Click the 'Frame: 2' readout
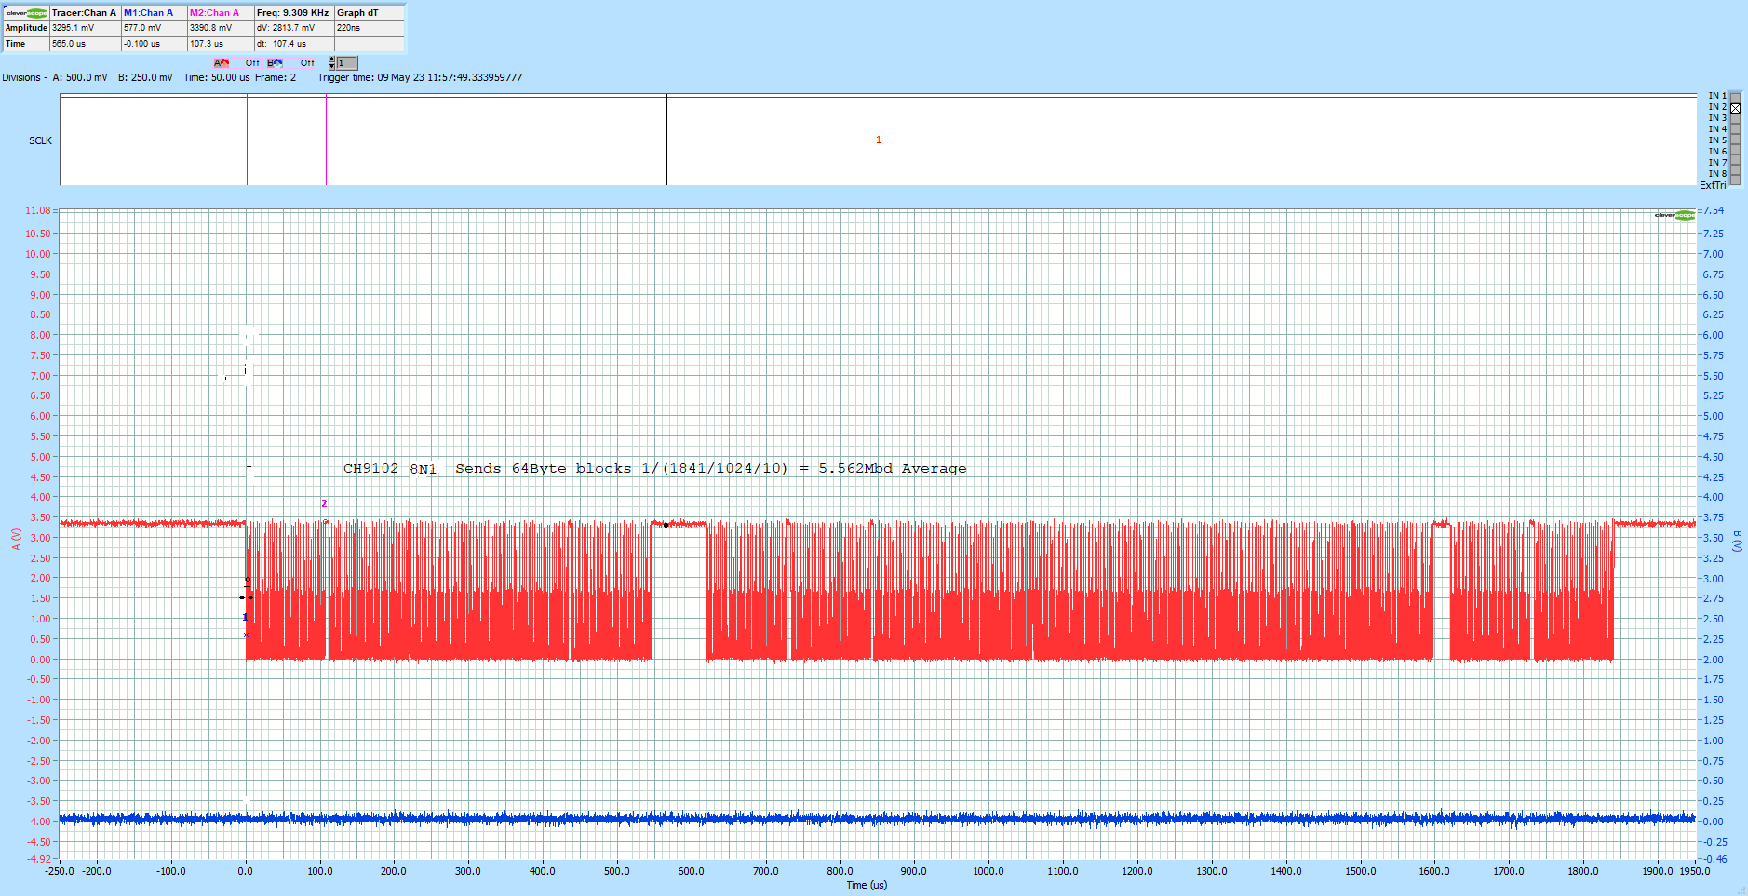 click(276, 77)
